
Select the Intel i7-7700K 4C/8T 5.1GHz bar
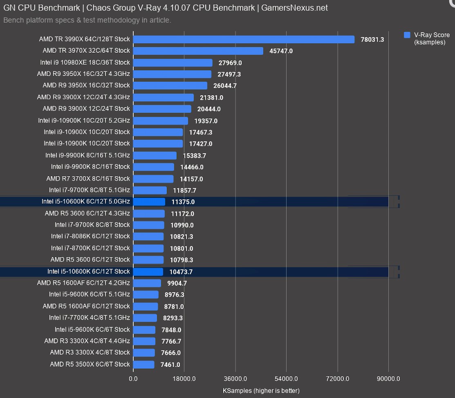tap(145, 318)
